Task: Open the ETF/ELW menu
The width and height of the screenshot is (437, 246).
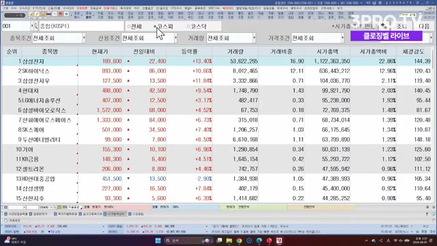Action: click(x=39, y=8)
